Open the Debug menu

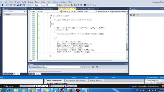(x=30, y=2)
